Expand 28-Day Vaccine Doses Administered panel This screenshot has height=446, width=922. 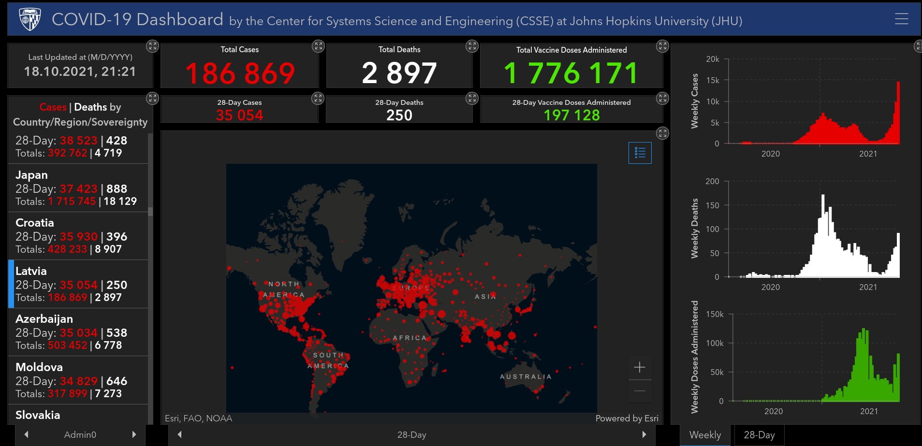662,99
